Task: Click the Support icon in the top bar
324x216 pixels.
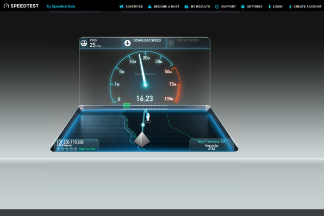Action: 216,7
